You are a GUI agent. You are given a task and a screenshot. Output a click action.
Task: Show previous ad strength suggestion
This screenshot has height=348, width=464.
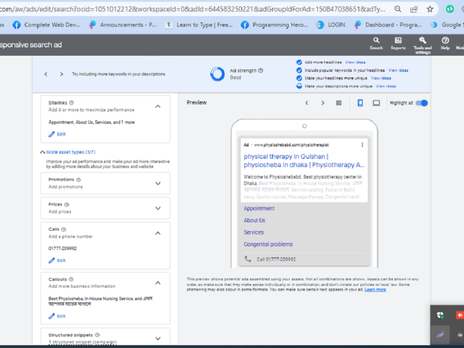coord(46,74)
